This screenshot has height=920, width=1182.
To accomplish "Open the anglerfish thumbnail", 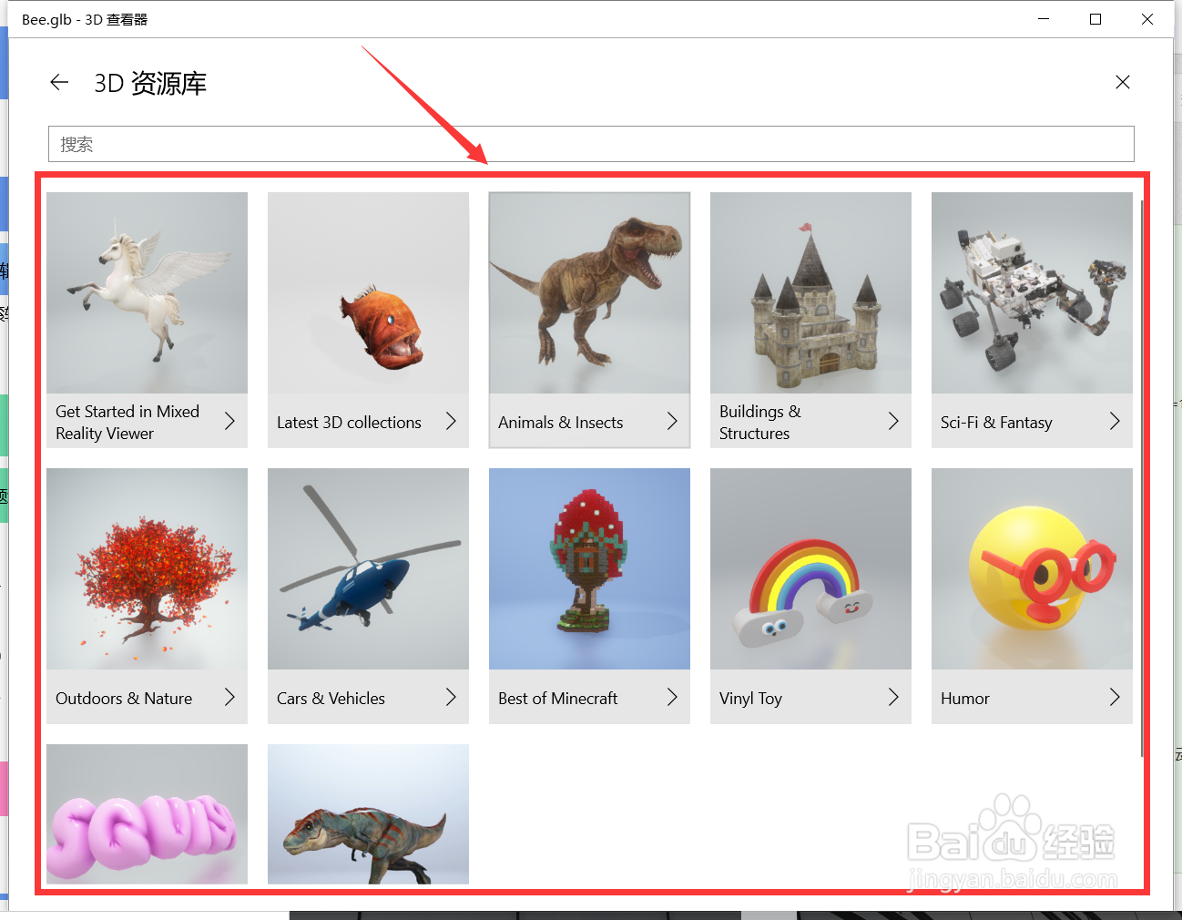I will coord(368,292).
